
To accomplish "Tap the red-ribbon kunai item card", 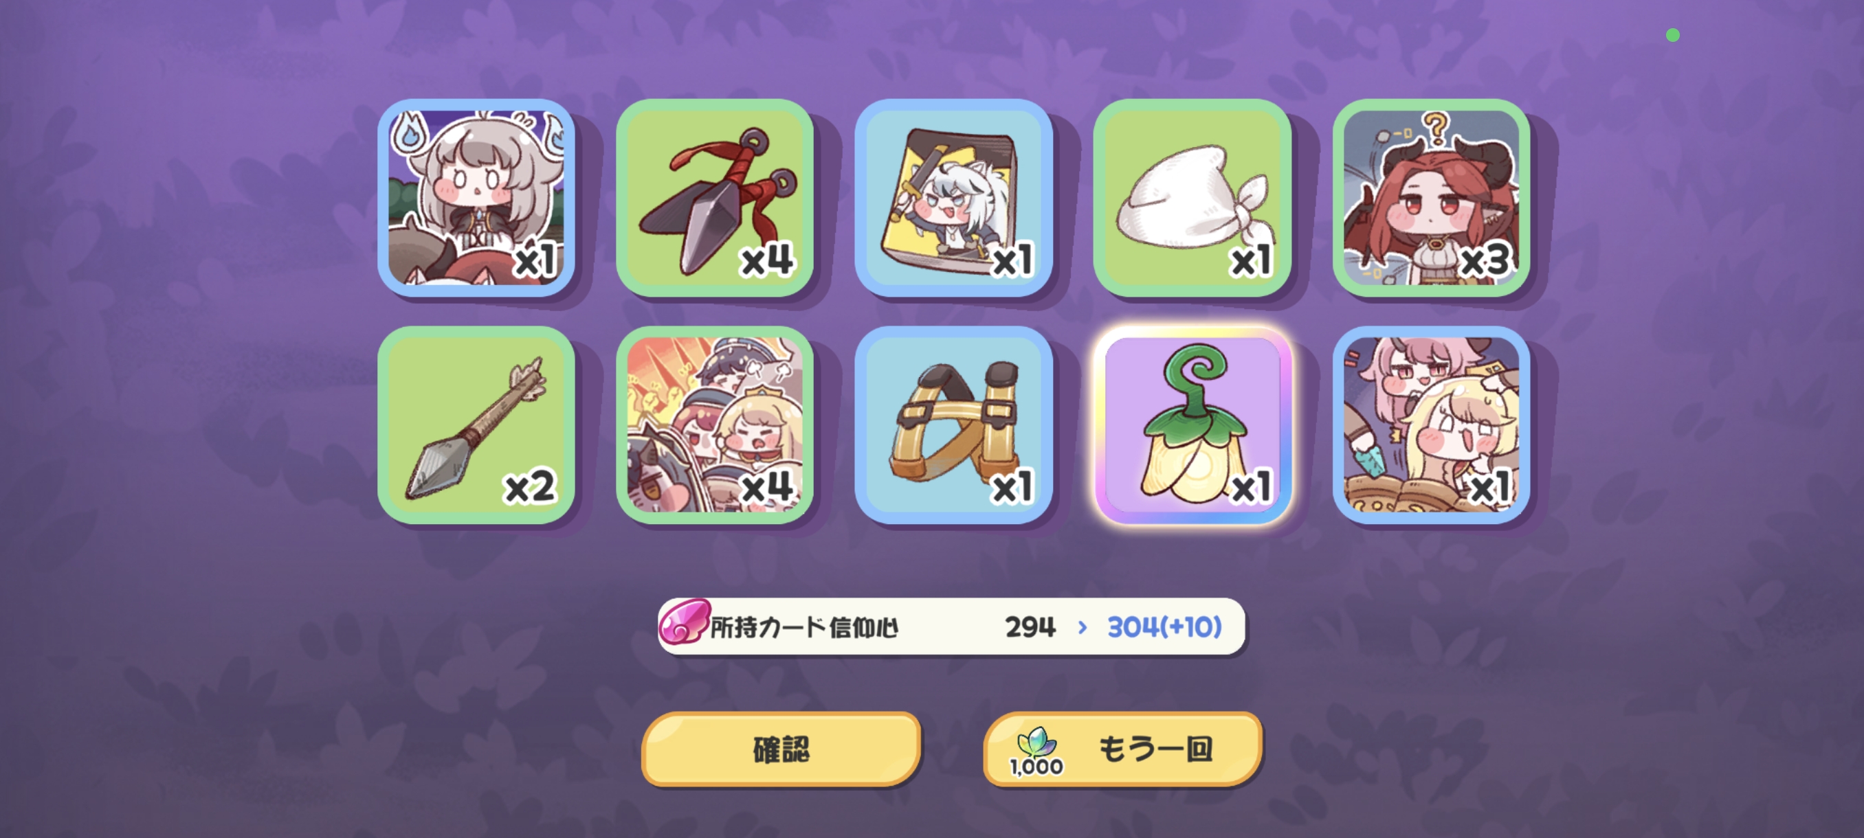I will (715, 197).
